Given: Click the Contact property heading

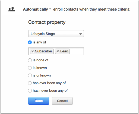Looking at the screenshot, I should click(47, 22).
